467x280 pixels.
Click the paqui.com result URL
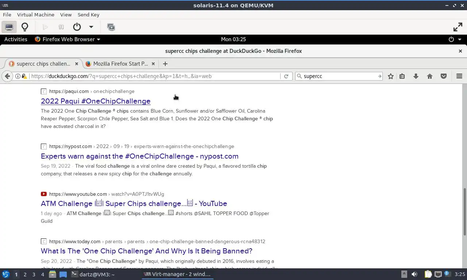92,92
